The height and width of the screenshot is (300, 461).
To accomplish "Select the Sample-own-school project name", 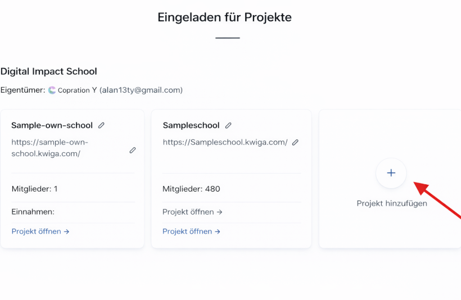I will coord(53,125).
